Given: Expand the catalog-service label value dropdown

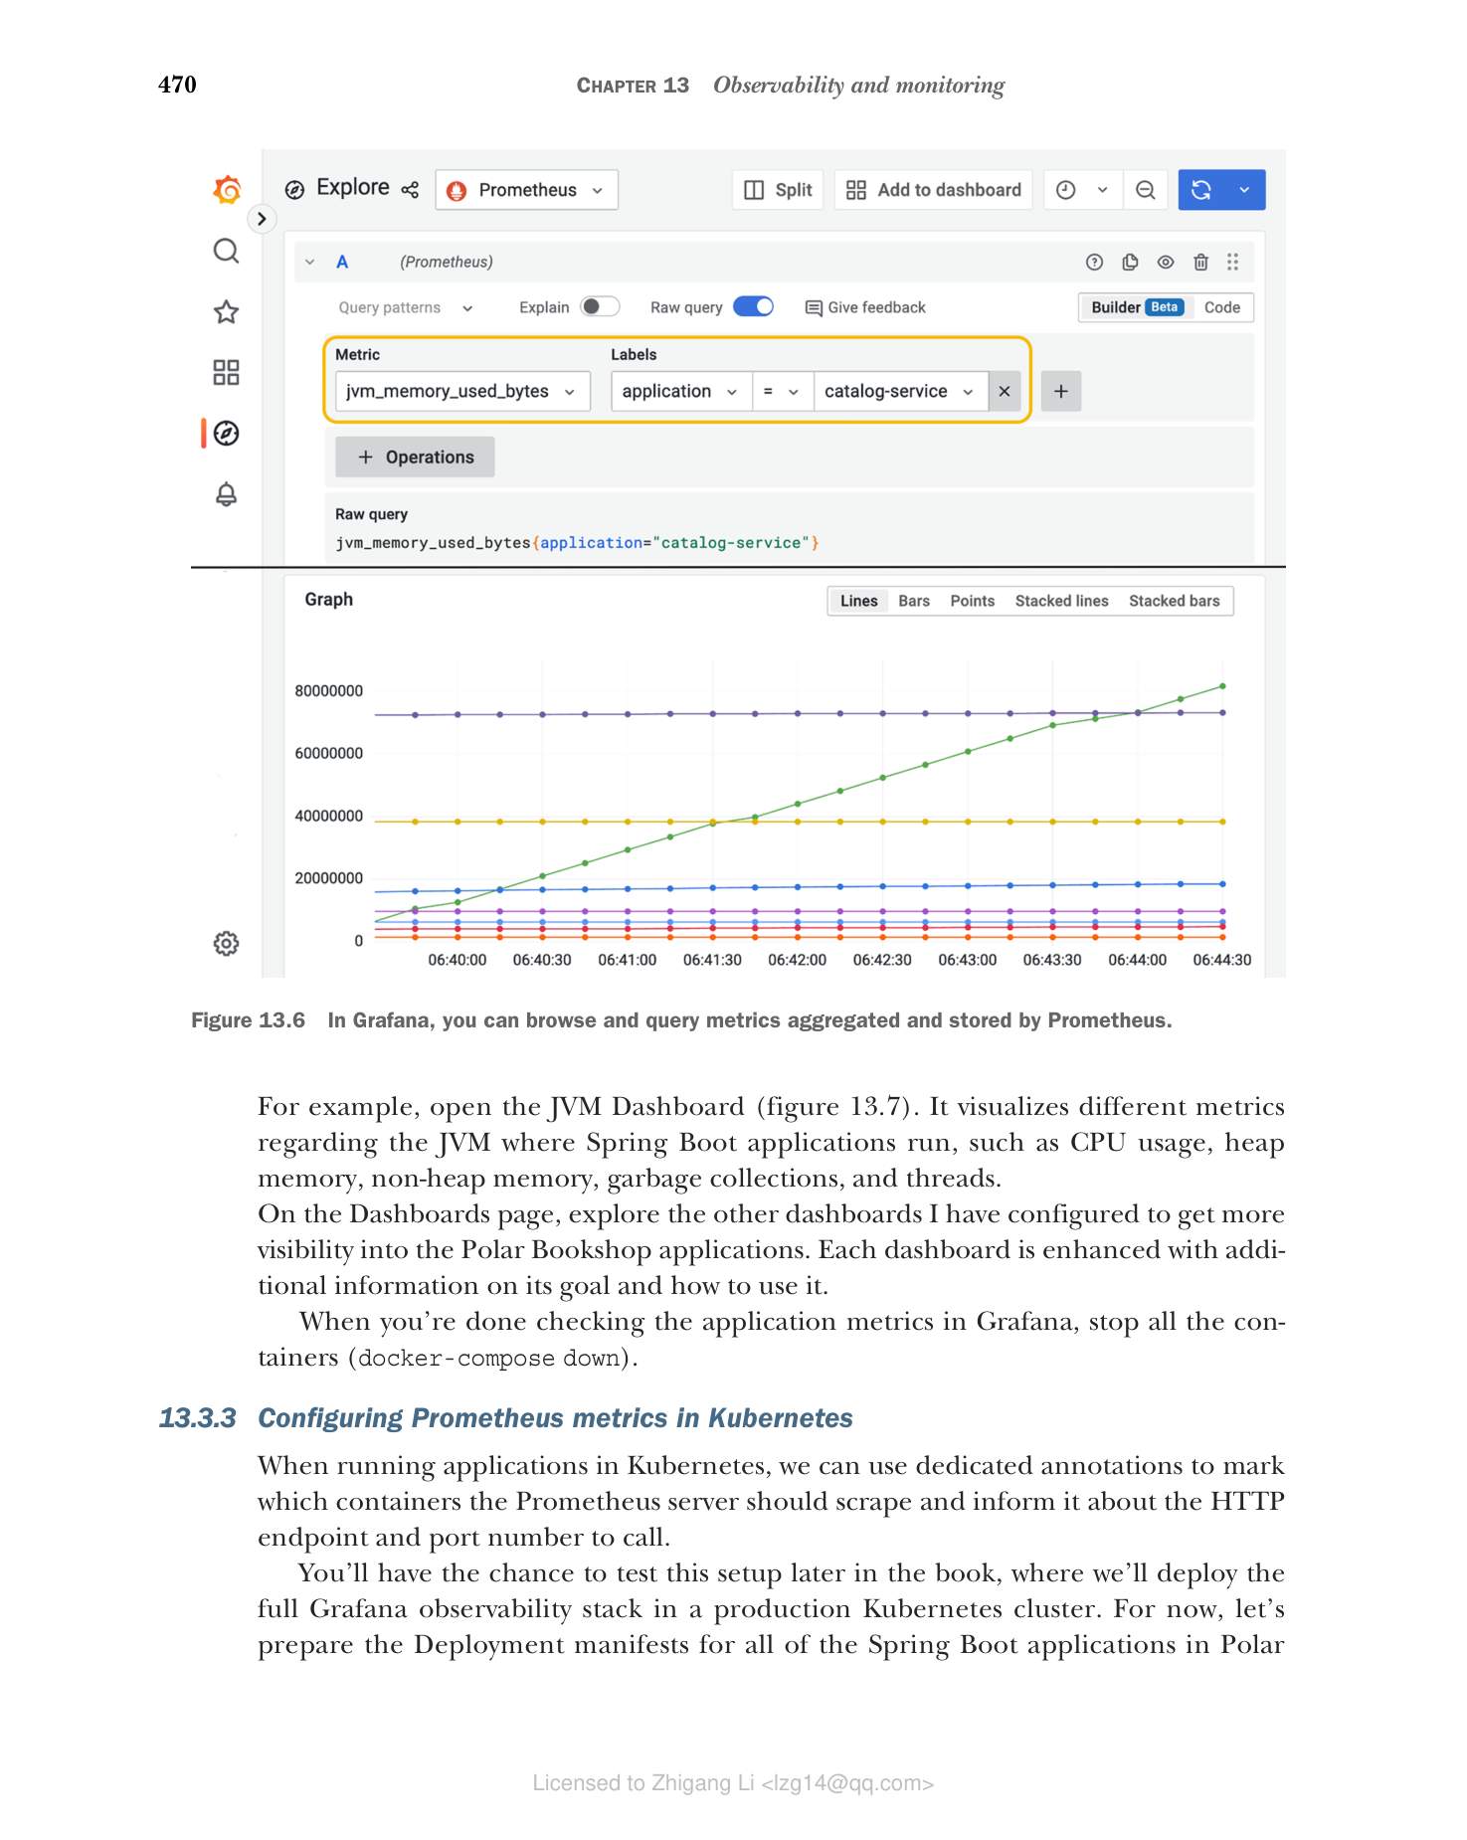Looking at the screenshot, I should 900,391.
